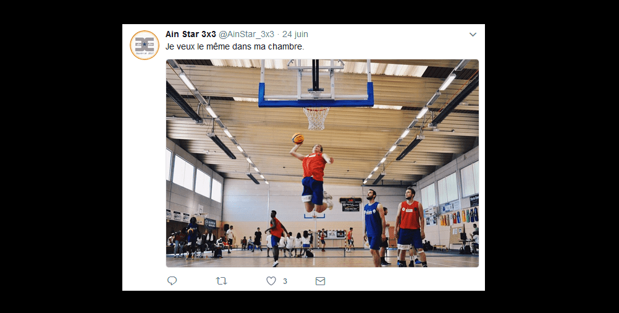Open the 24 juin timestamp link
The image size is (619, 313).
[x=295, y=35]
